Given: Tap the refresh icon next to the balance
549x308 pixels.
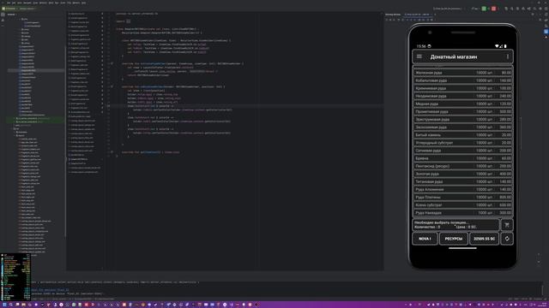Looking at the screenshot, I should tap(507, 239).
